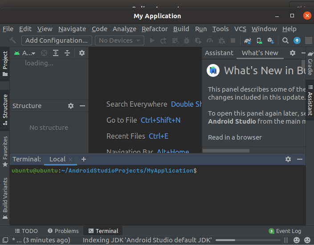Click Select Opened File target icon
The height and width of the screenshot is (245, 314).
[44, 53]
